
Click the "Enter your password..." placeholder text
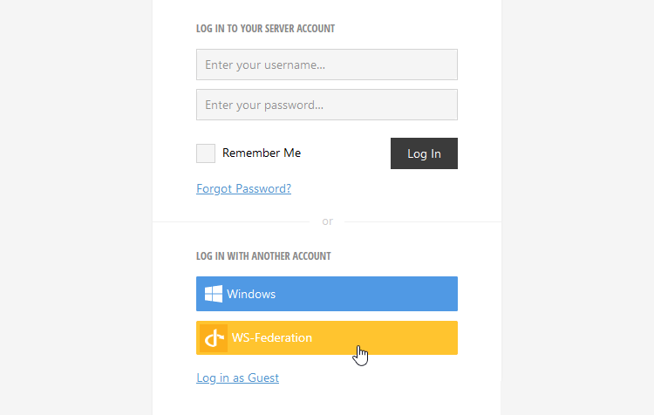[264, 105]
